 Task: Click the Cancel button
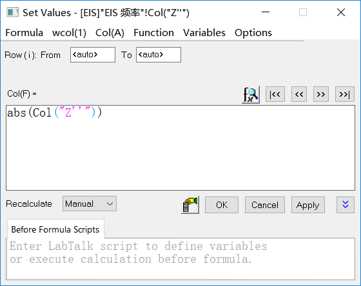point(265,205)
